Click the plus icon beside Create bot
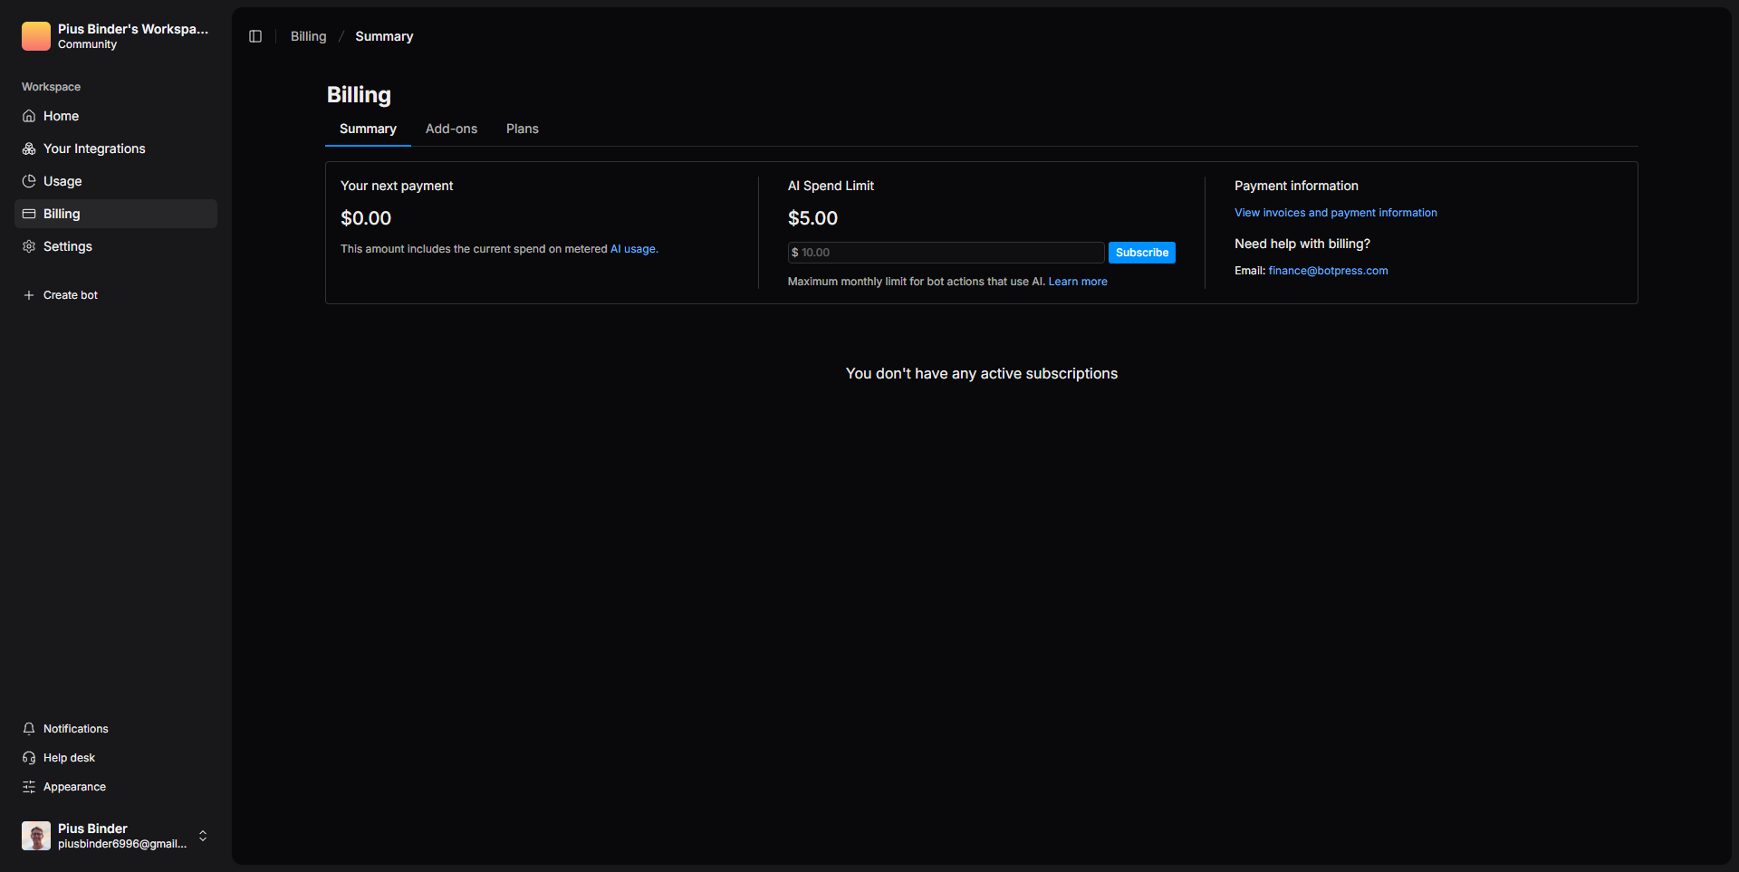 [29, 295]
